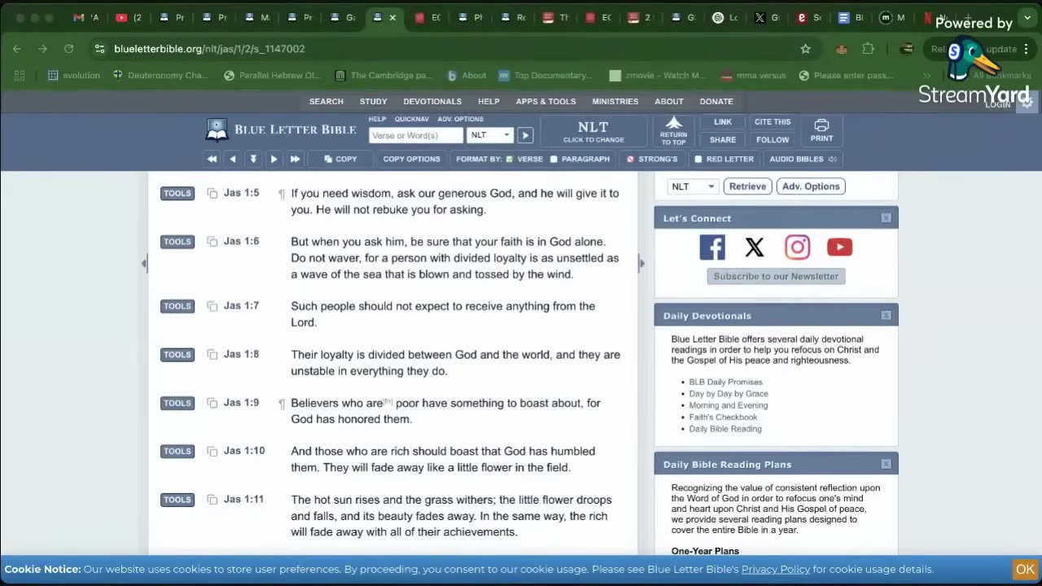The height and width of the screenshot is (586, 1042).
Task: Click the Share button
Action: [723, 140]
